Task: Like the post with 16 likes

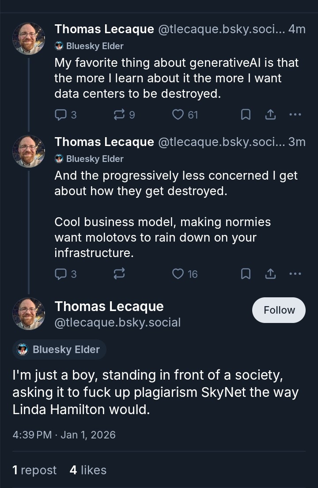Action: point(178,274)
